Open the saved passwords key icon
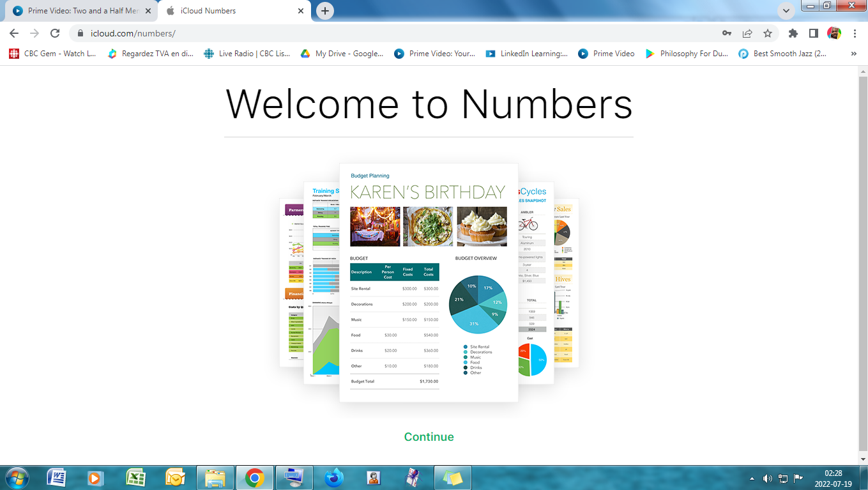 727,33
